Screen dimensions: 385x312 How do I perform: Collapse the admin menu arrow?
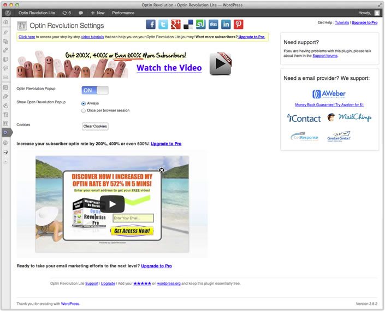5,161
